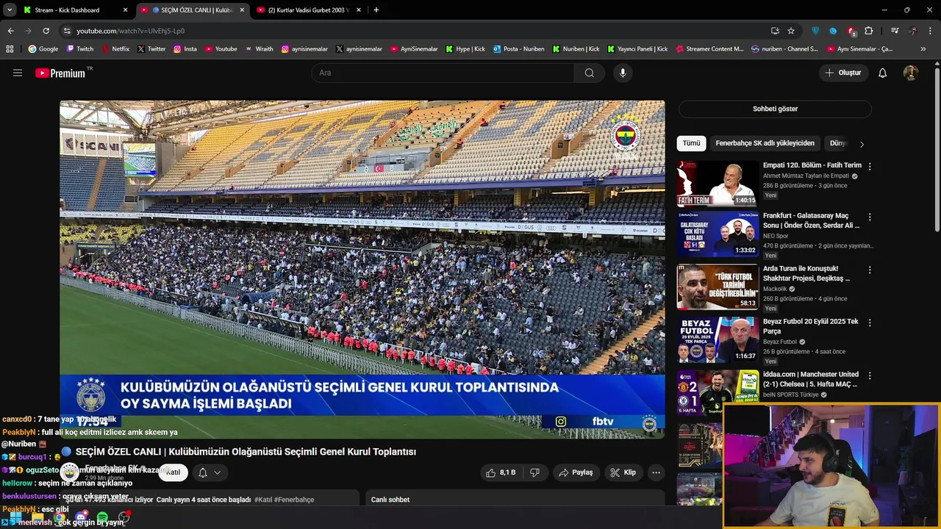Open channel notification bell dropdown
Viewport: 941px width, 529px height.
[209, 472]
